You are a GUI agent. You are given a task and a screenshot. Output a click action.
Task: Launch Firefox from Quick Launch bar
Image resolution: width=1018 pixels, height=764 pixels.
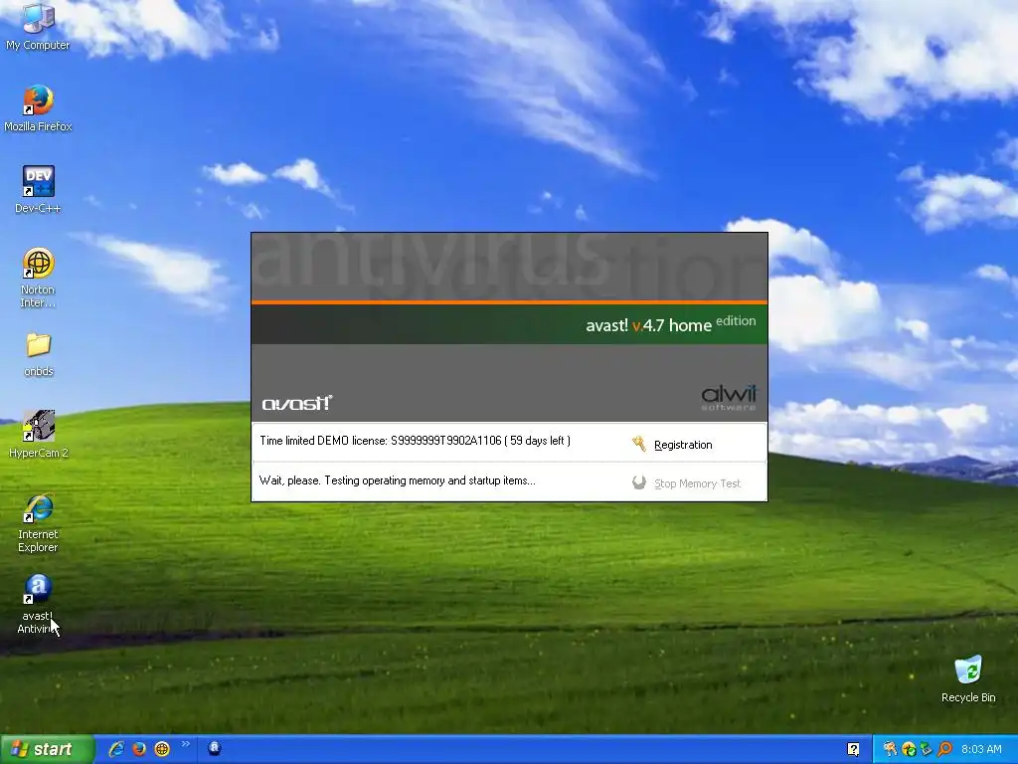coord(139,749)
